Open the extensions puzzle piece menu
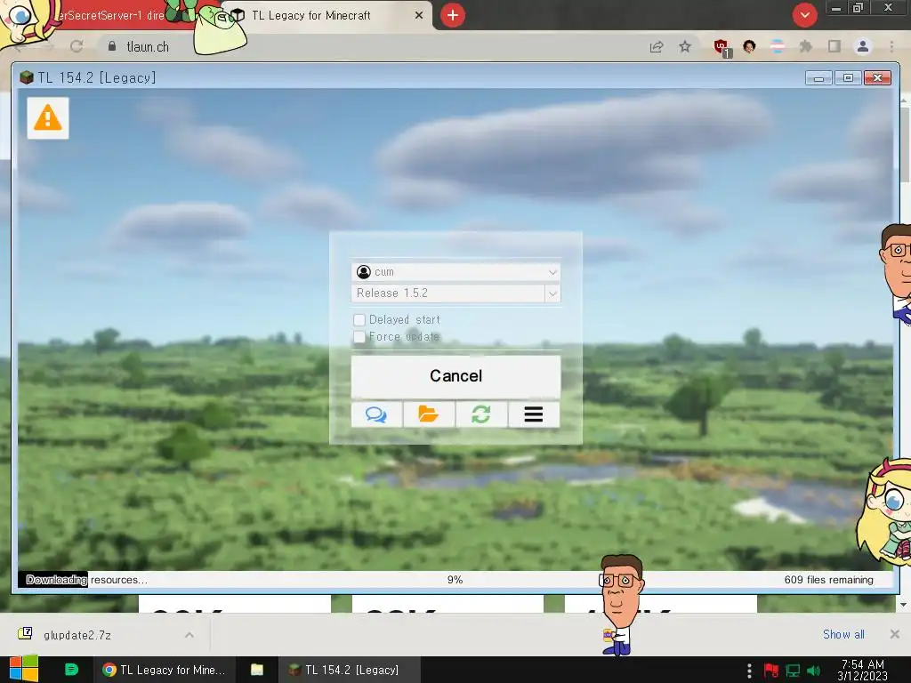Viewport: 911px width, 683px height. 806,46
